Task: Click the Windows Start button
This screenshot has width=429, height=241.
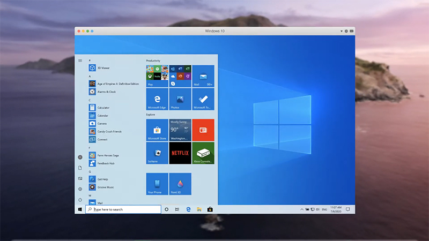Action: coord(80,209)
